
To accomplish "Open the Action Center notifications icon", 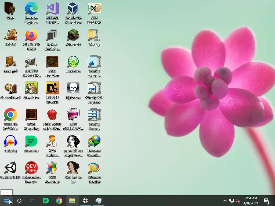I will (x=266, y=201).
